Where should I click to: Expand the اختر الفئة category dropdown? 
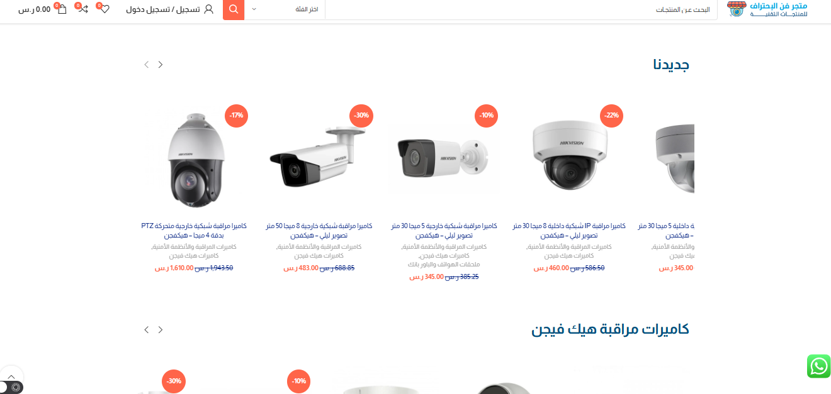[x=285, y=9]
